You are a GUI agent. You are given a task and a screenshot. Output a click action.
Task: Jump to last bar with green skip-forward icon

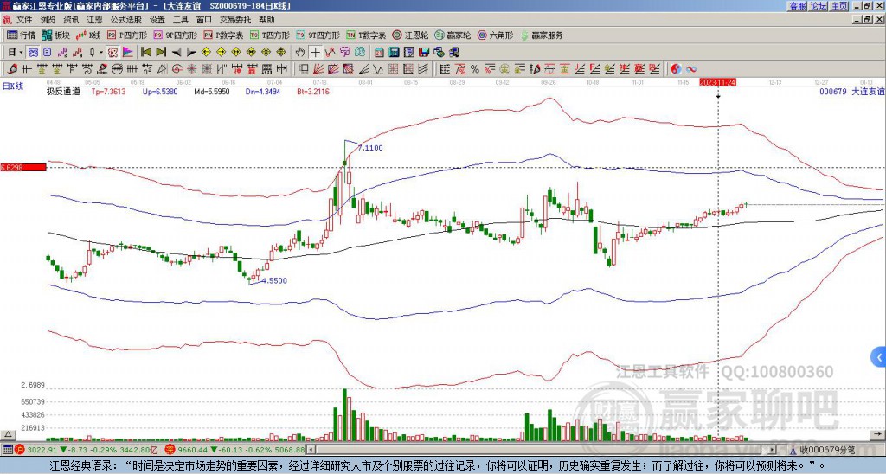[x=161, y=53]
